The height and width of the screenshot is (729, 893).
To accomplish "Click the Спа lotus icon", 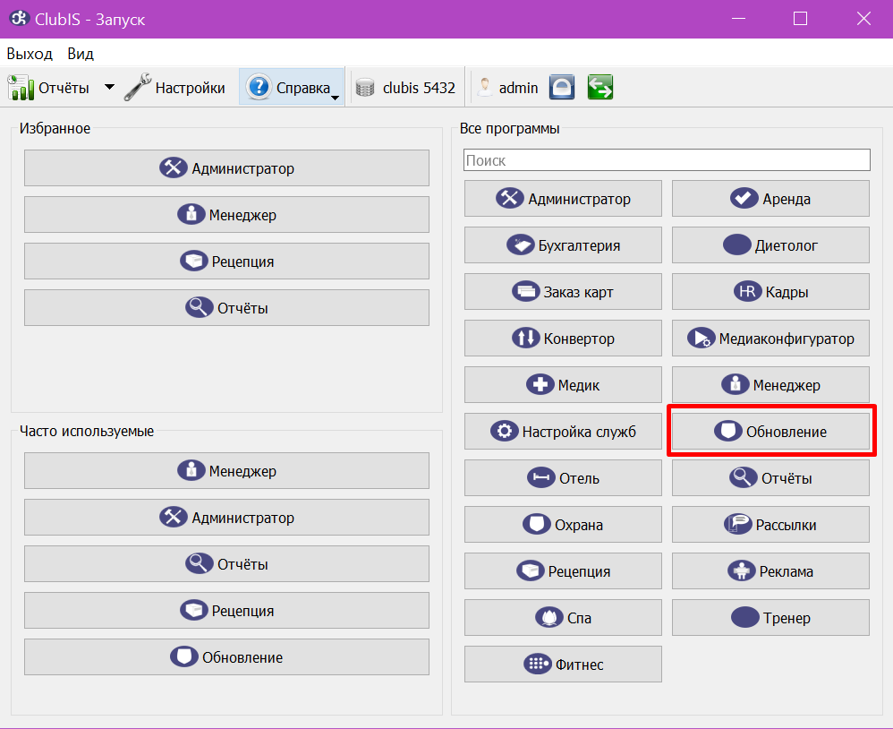I will (x=549, y=617).
